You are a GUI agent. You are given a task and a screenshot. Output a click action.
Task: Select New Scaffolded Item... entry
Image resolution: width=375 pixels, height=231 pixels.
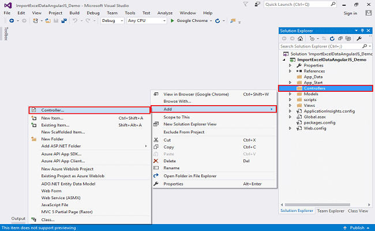[x=89, y=132]
